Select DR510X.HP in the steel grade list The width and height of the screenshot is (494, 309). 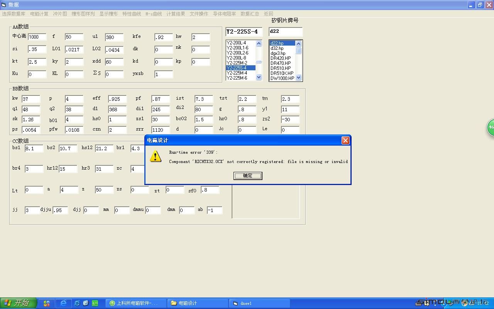(x=282, y=73)
